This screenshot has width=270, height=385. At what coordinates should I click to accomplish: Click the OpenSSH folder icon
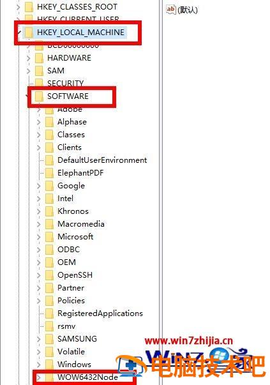(x=49, y=275)
